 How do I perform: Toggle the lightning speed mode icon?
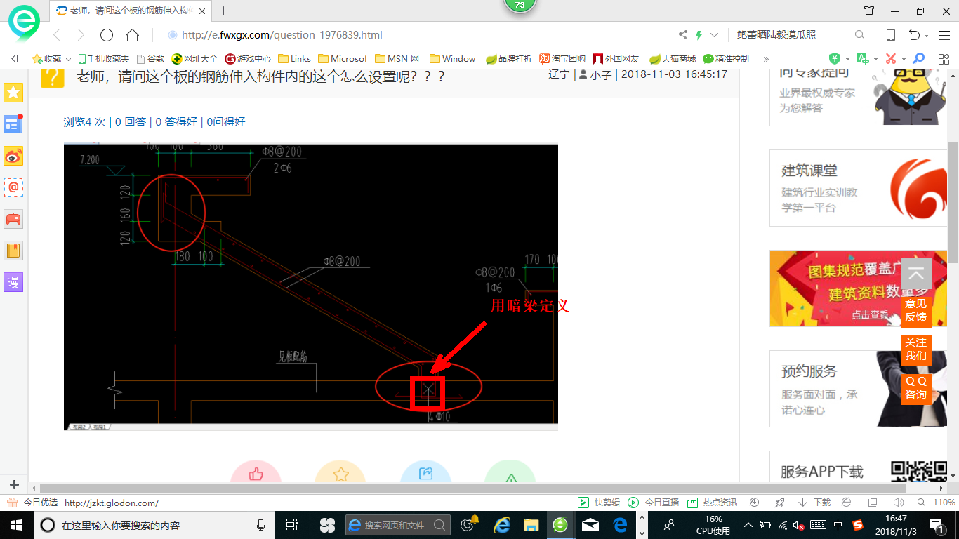[699, 35]
